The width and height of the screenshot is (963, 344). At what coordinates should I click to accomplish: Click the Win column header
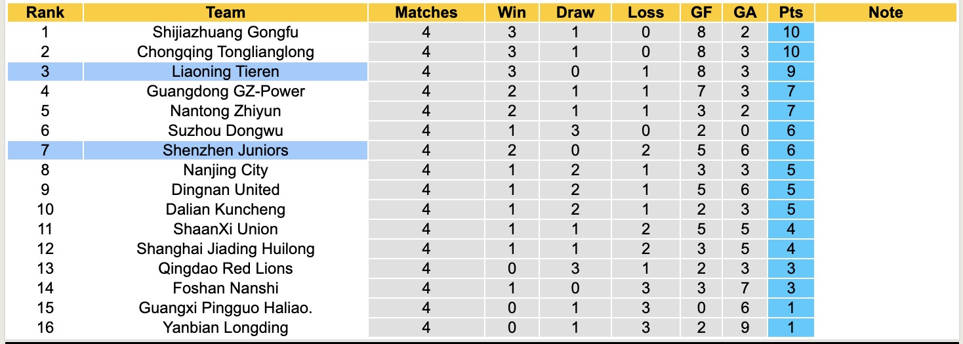(x=512, y=12)
